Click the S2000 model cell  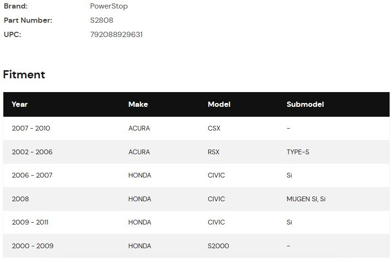pyautogui.click(x=218, y=246)
